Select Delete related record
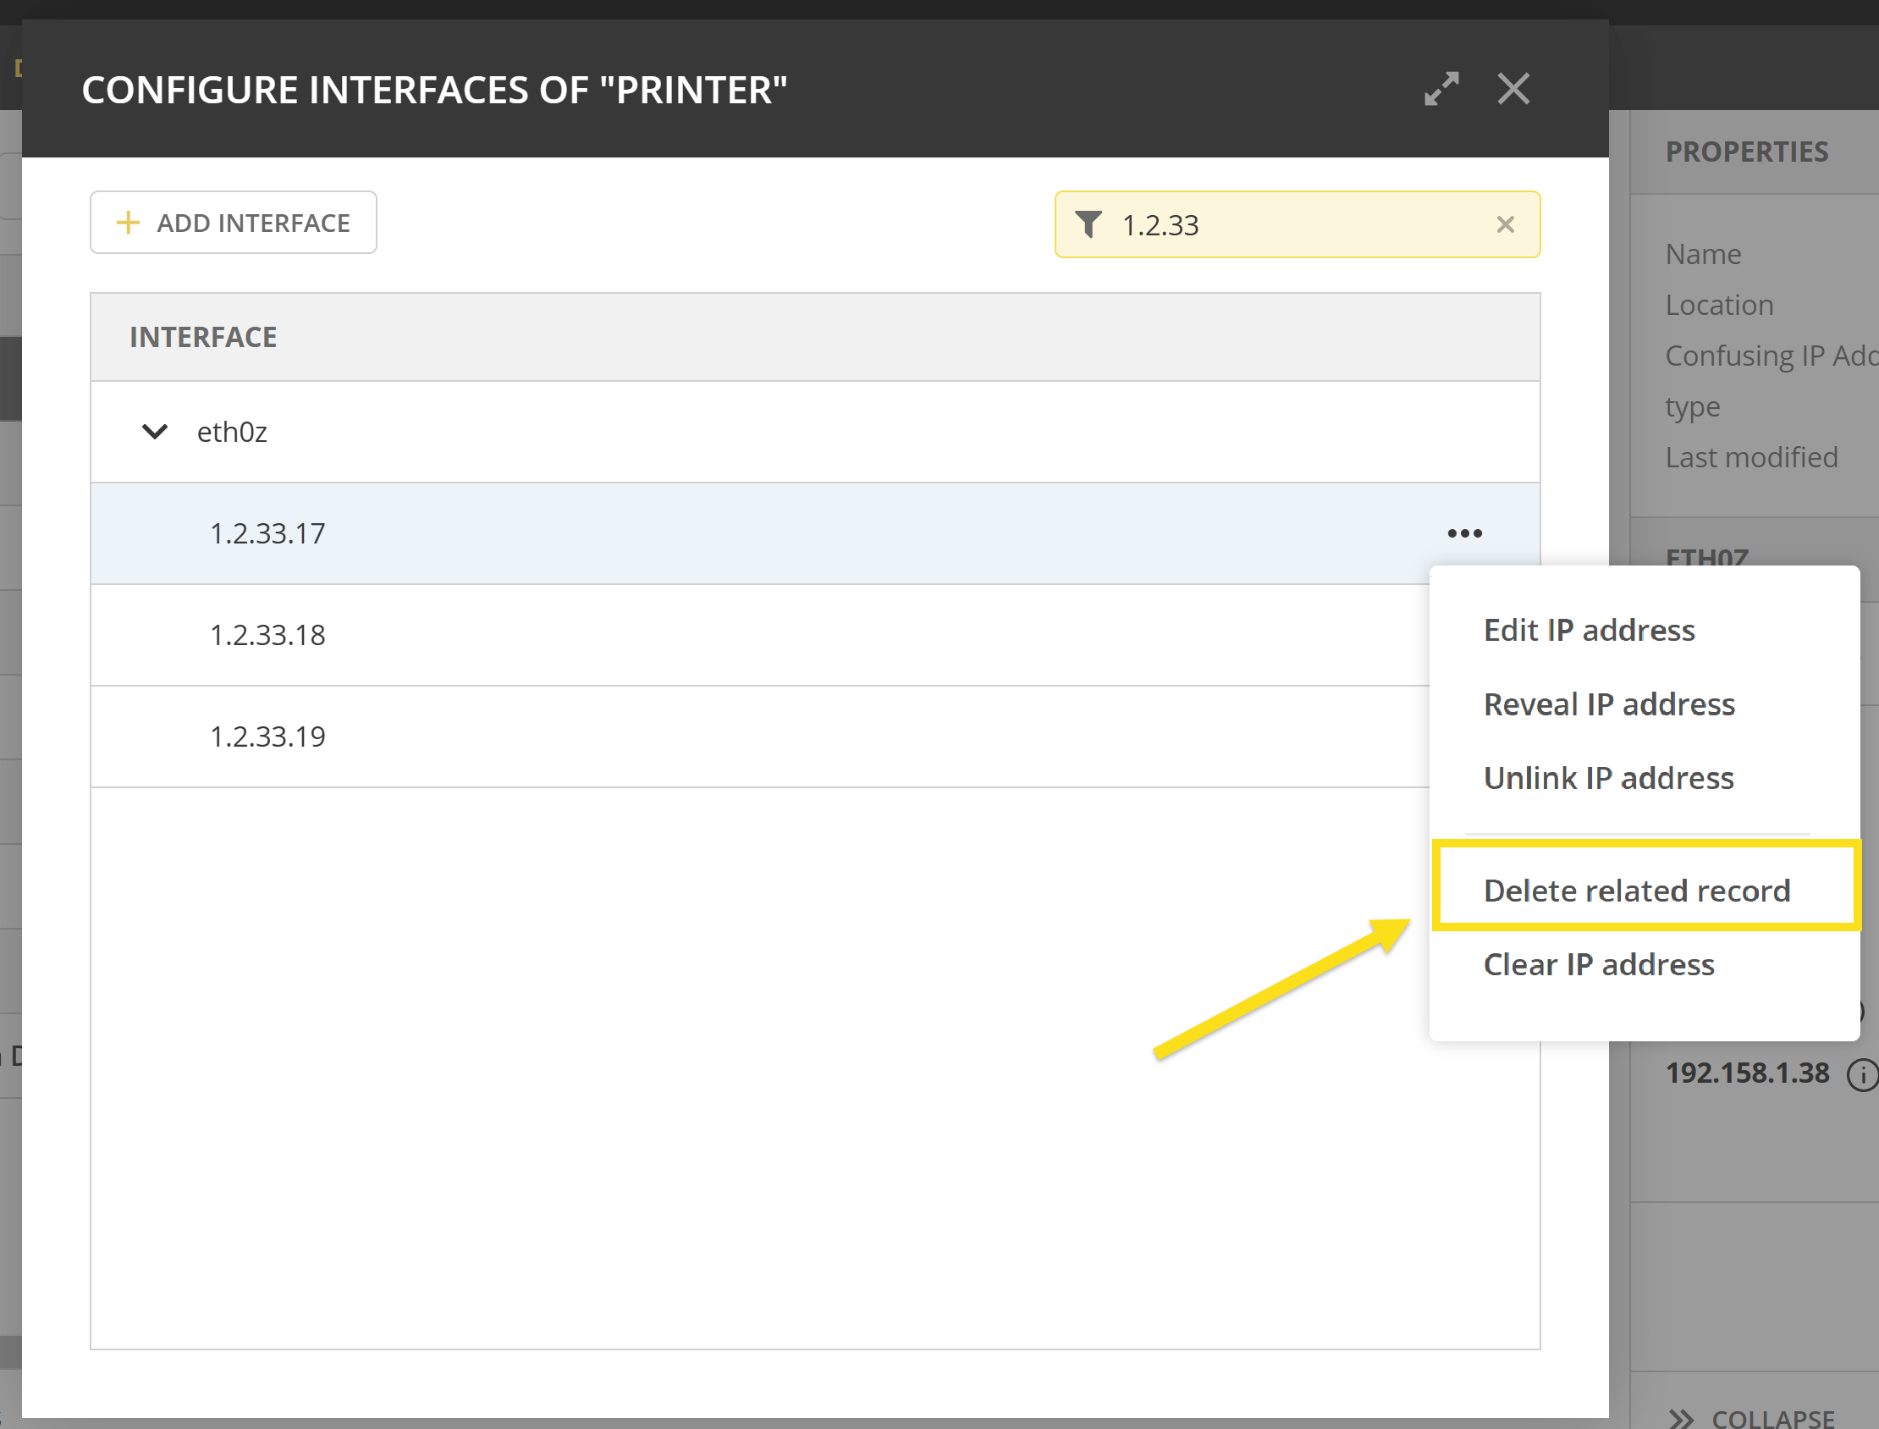Screen dimensions: 1879x1429 click(x=1636, y=891)
